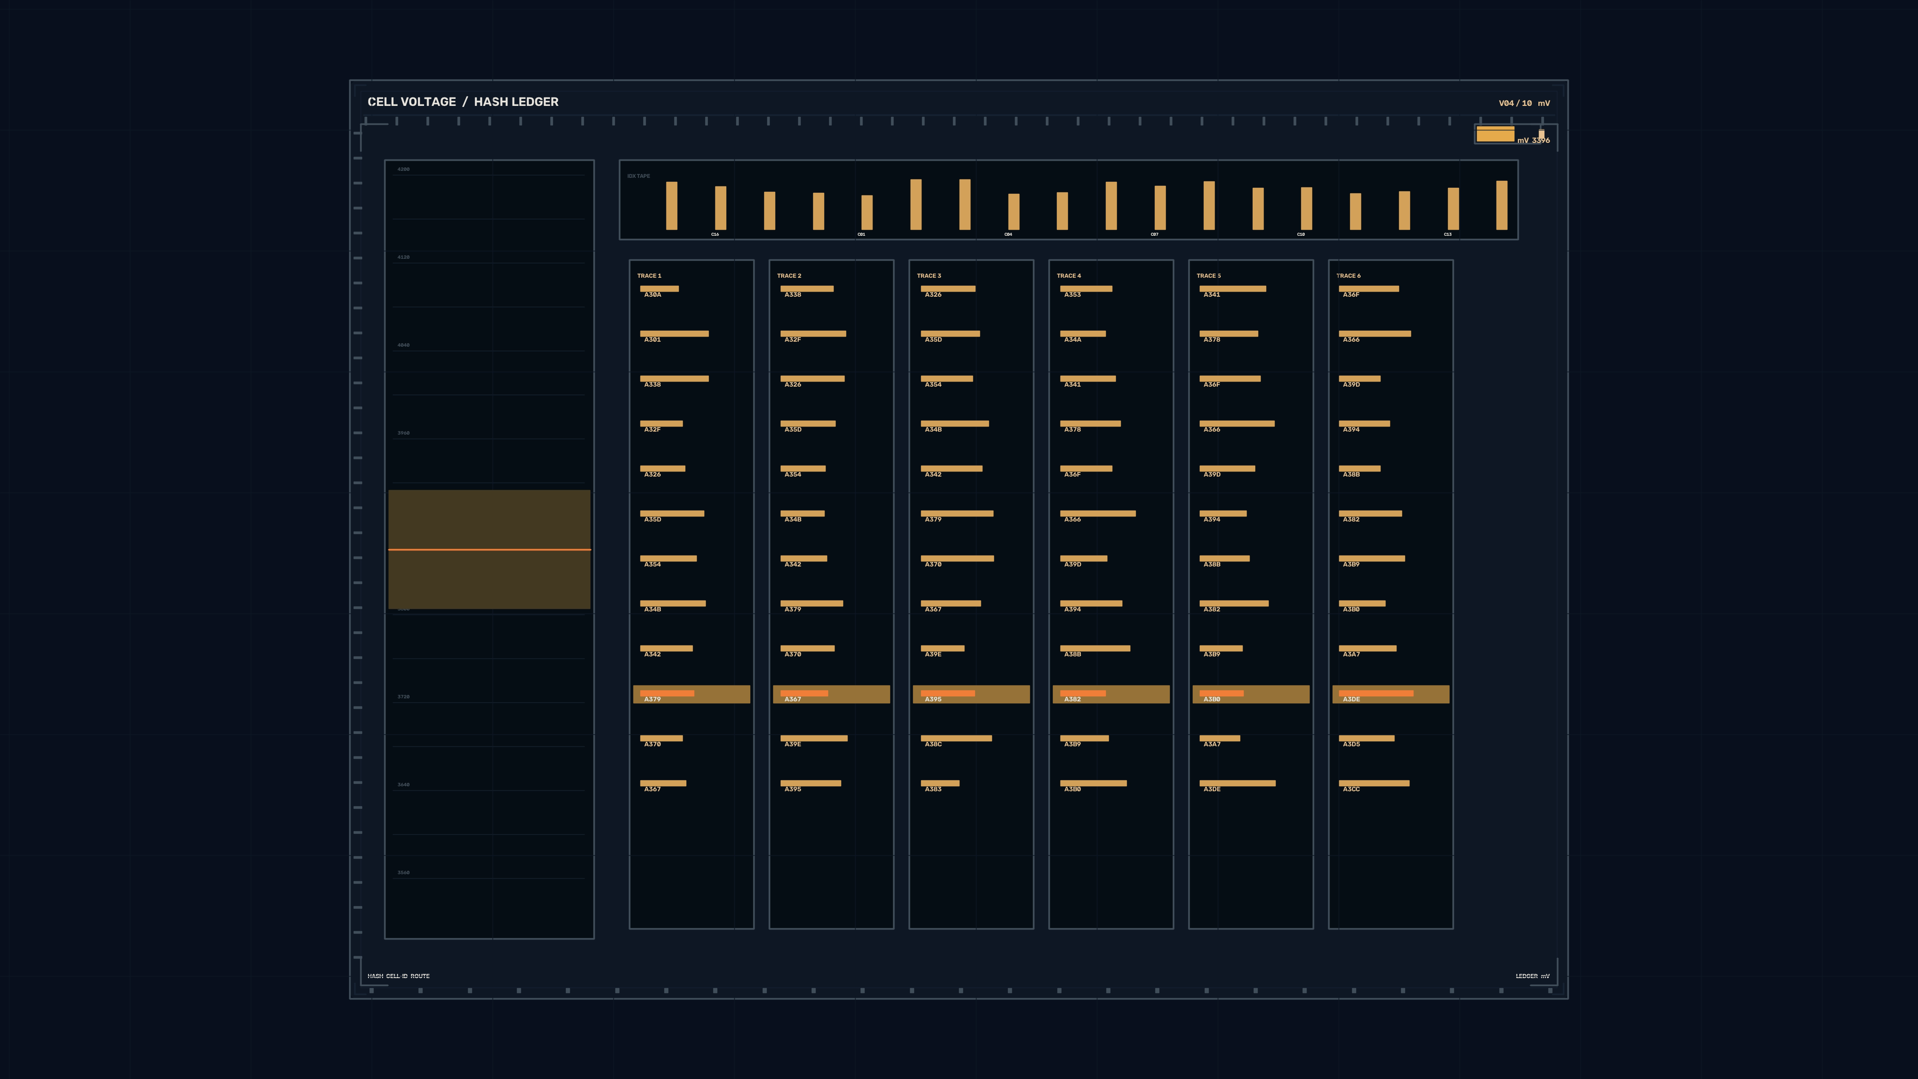
Task: Click hash A39D in Trace 5
Action: 1212,475
